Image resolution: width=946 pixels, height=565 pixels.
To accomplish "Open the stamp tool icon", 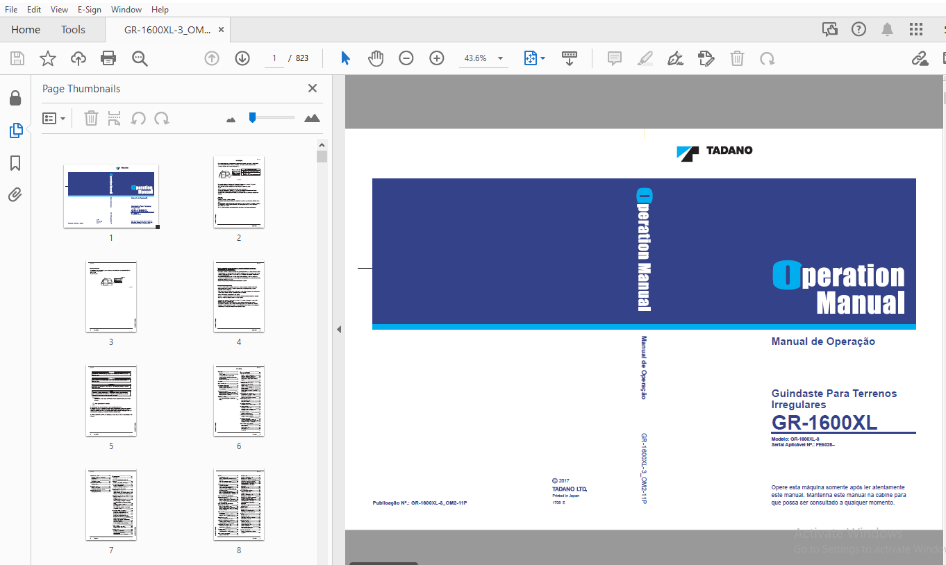I will (x=706, y=59).
